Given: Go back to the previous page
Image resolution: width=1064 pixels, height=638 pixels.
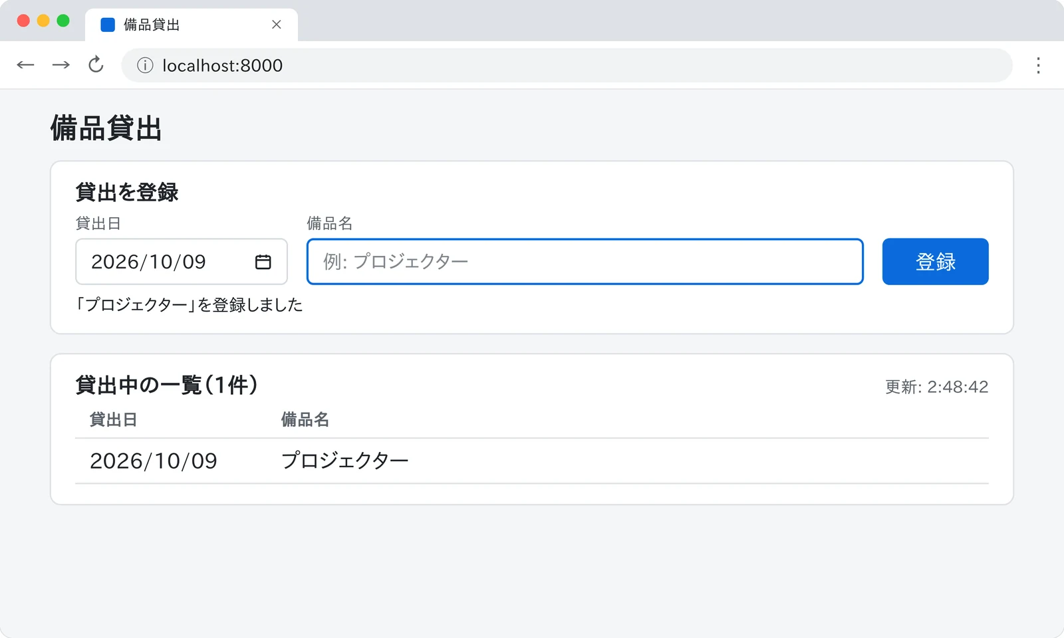Looking at the screenshot, I should [x=25, y=65].
